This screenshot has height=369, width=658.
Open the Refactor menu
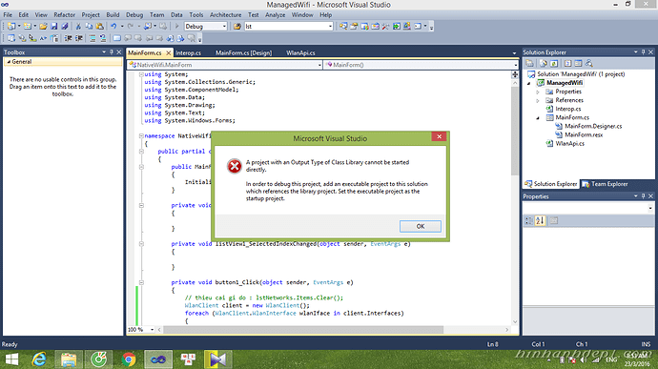click(x=64, y=14)
